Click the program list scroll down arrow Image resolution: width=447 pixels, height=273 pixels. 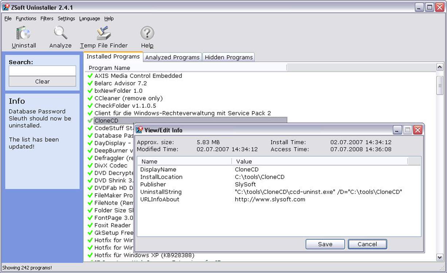click(440, 257)
